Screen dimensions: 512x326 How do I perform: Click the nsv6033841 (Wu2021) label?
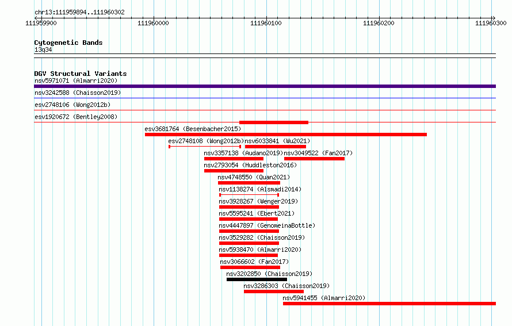pyautogui.click(x=277, y=141)
